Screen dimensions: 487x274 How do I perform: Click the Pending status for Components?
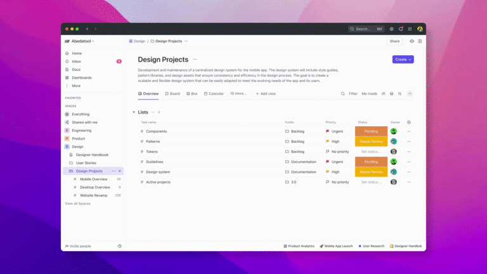[371, 131]
